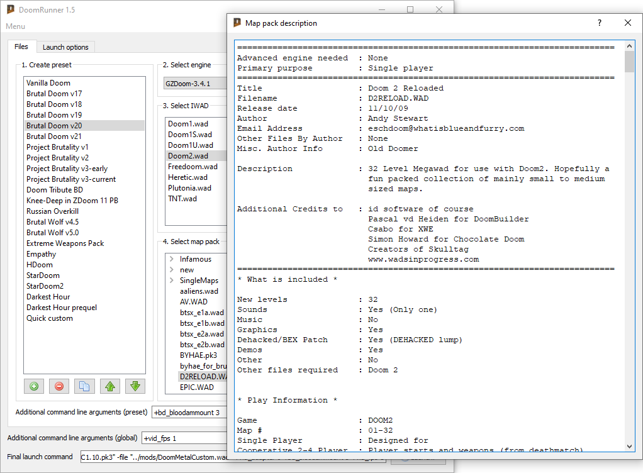Select btsx_e1b.wad map pack
Image resolution: width=643 pixels, height=473 pixels.
coord(202,323)
